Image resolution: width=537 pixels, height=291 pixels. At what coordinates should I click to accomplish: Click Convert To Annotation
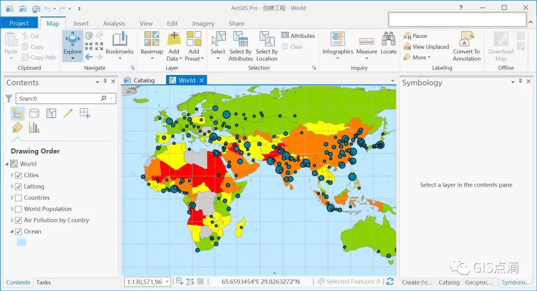click(x=466, y=46)
